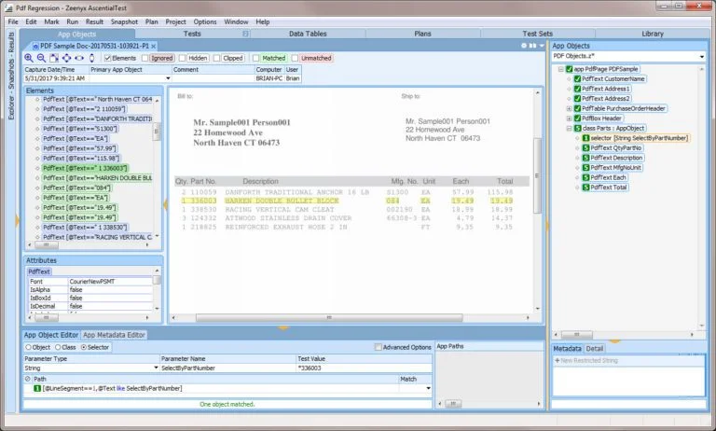Click check icon of PdfText Address1
The height and width of the screenshot is (431, 716).
577,89
